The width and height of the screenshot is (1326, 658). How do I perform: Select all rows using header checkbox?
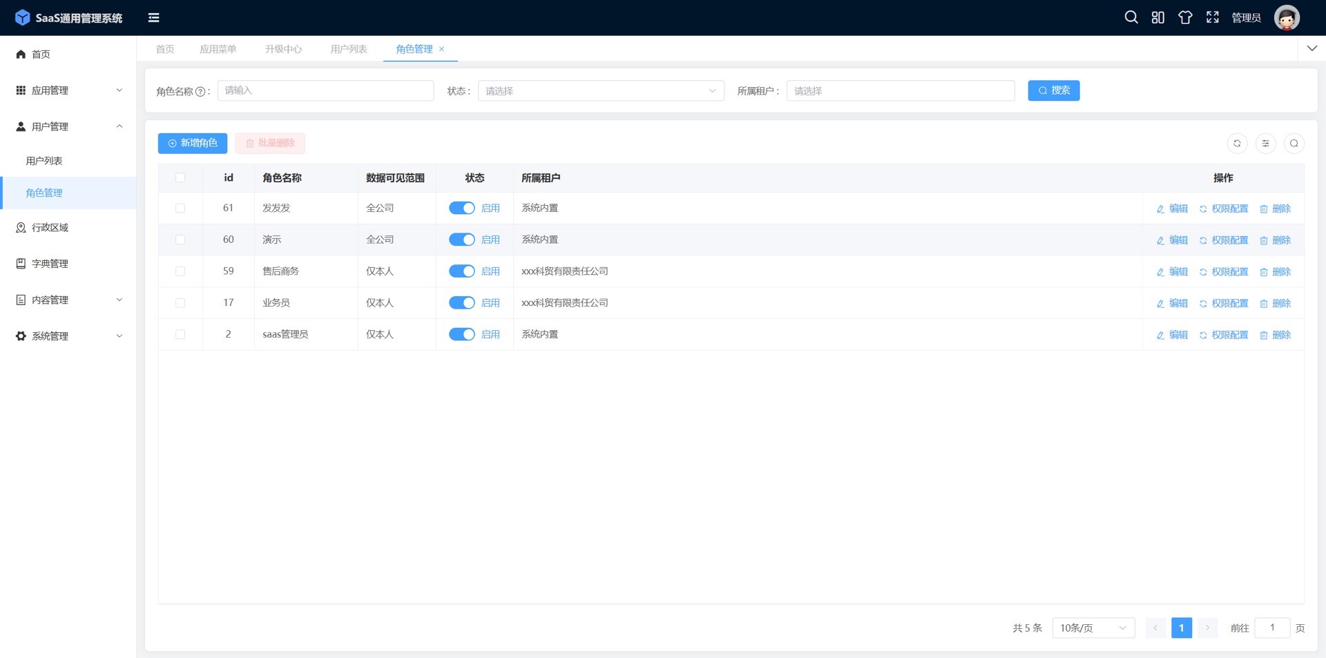coord(180,178)
